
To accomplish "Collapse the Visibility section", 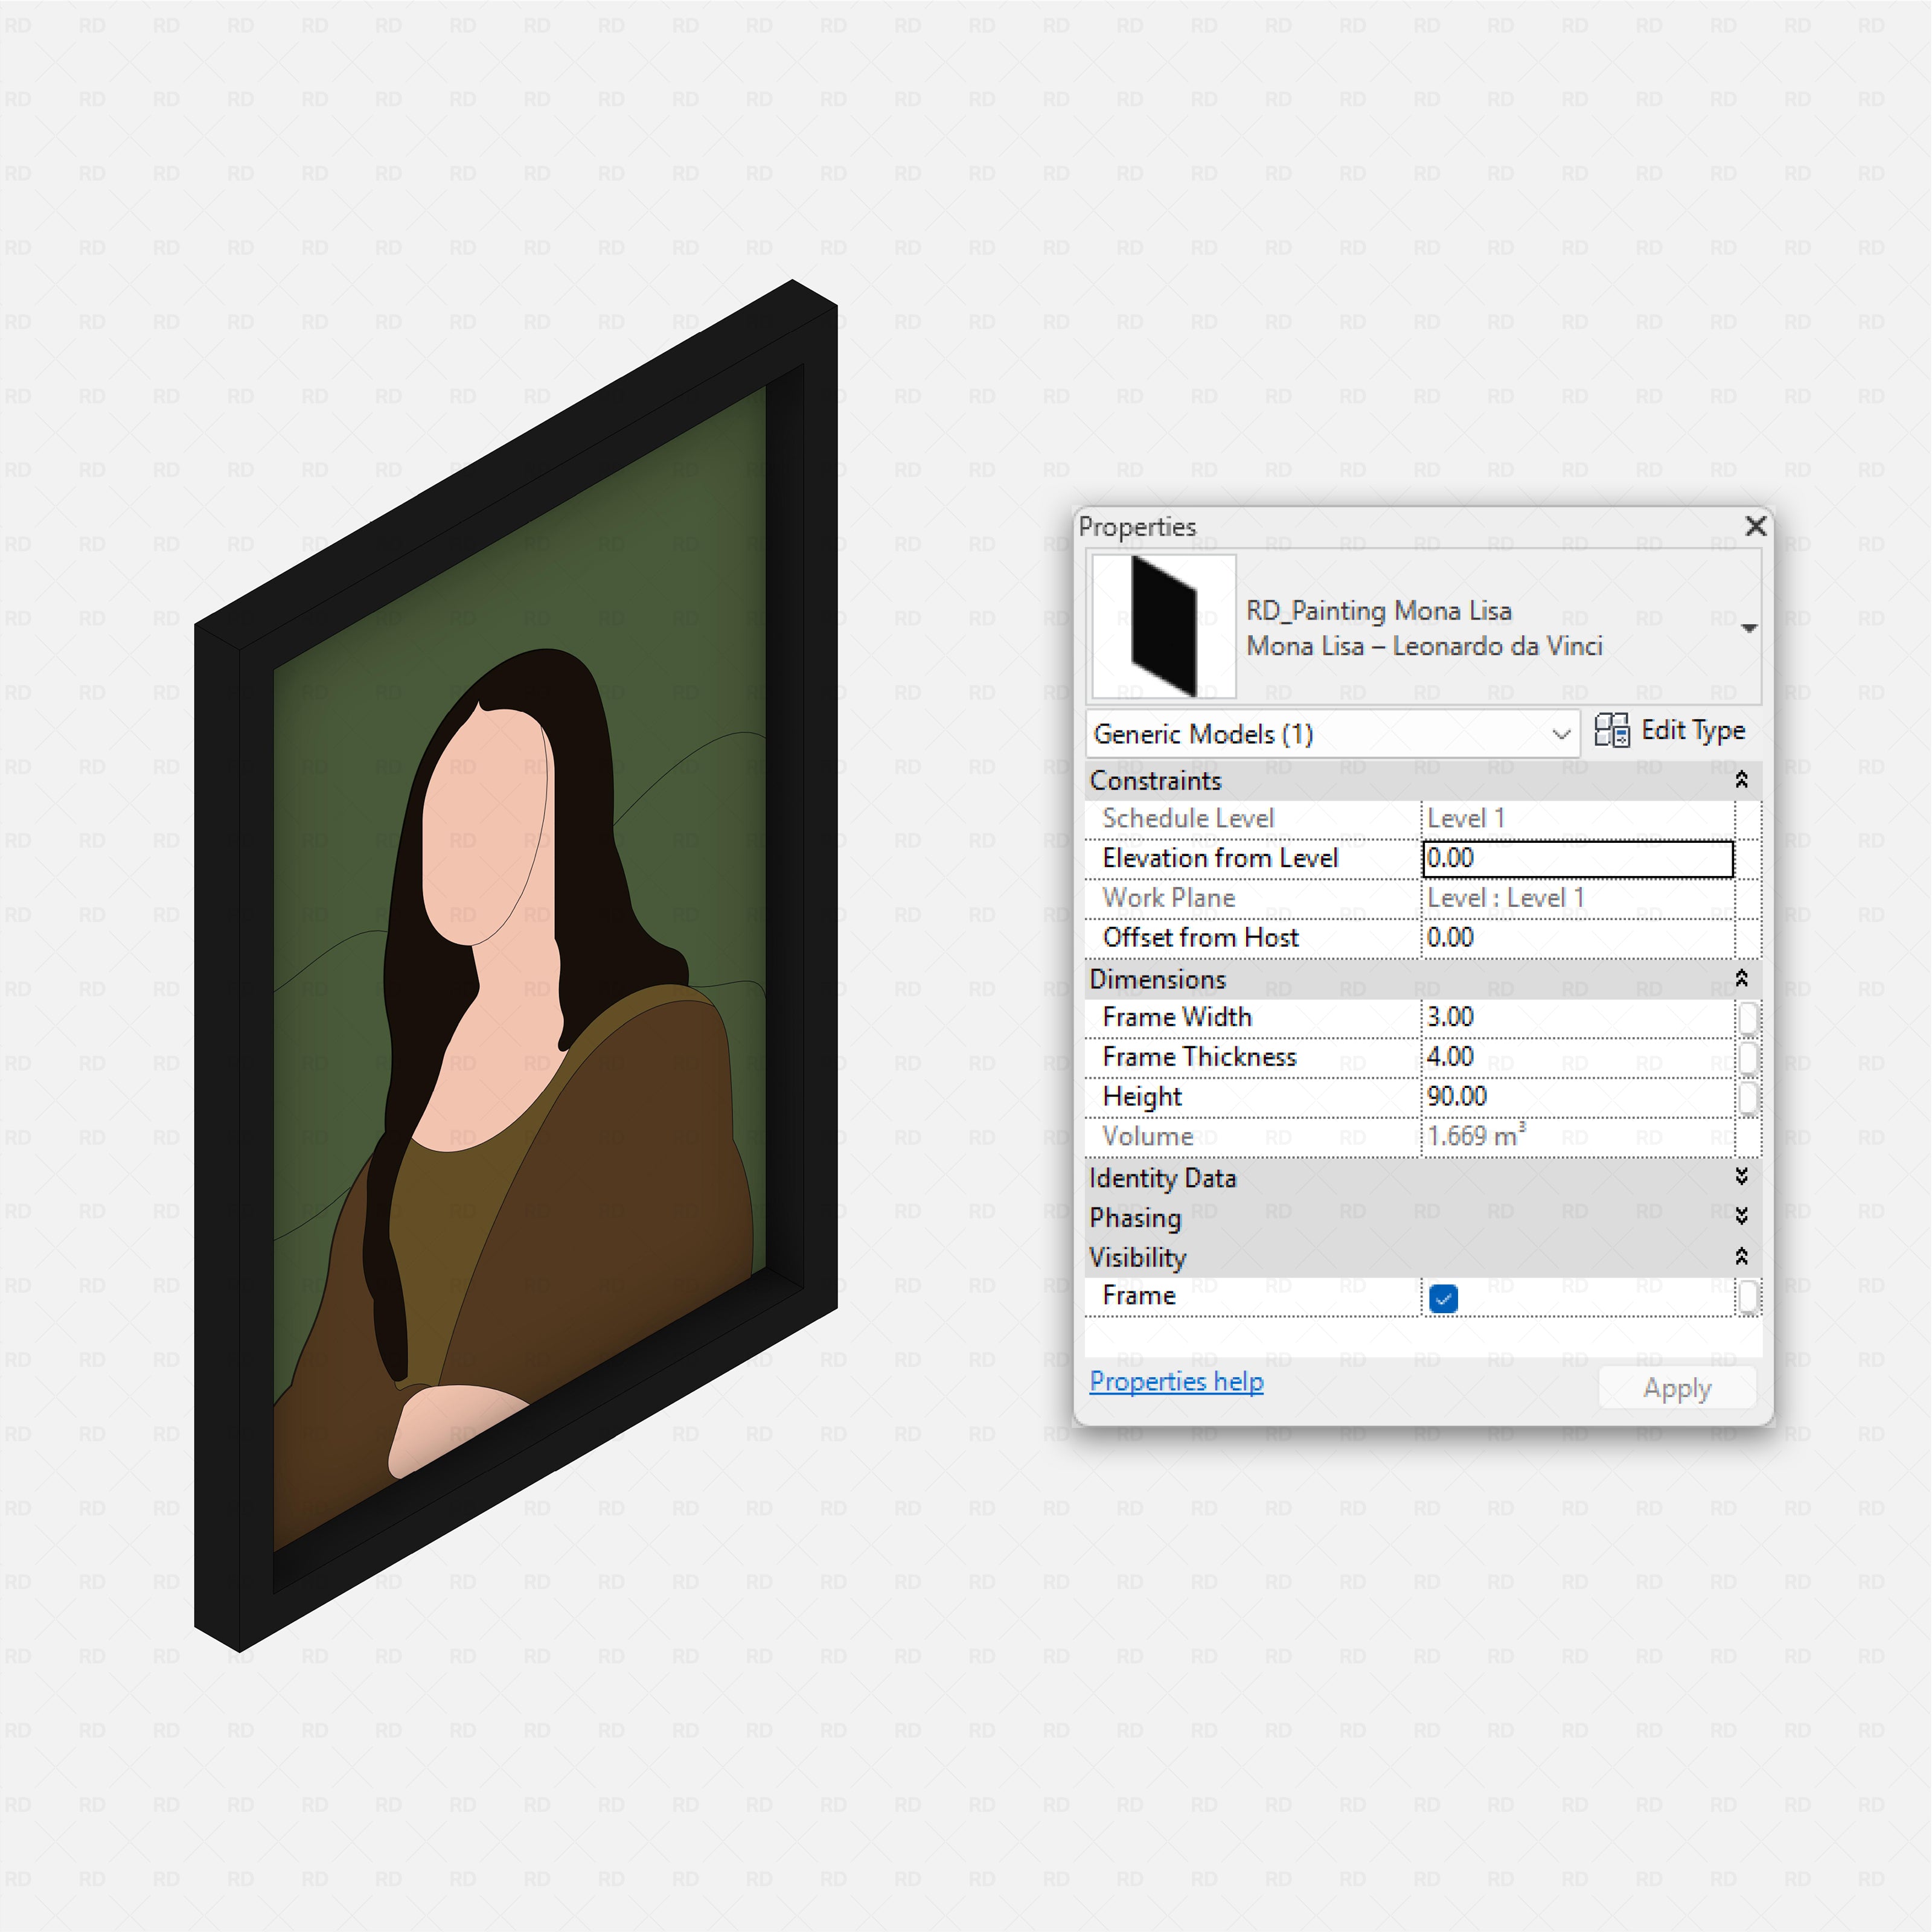I will tap(1742, 1257).
